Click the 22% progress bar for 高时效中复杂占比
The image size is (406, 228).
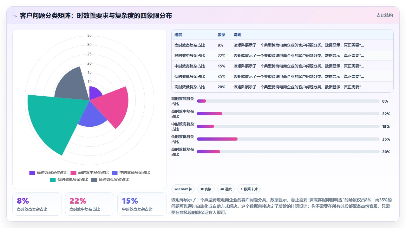288,114
